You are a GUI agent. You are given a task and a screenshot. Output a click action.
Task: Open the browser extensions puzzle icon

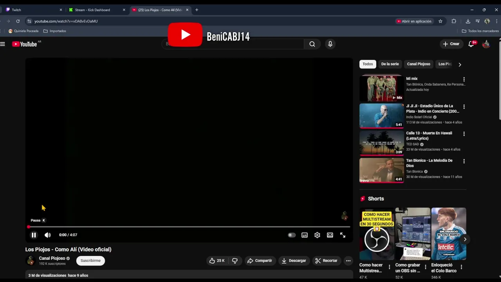click(x=454, y=21)
